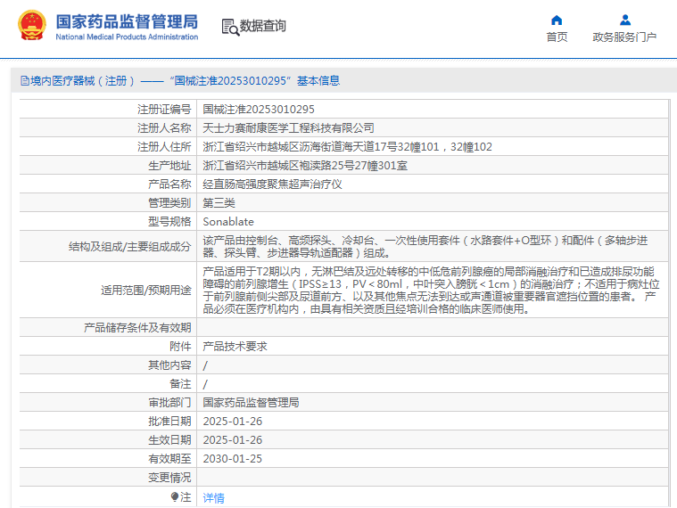Click the 型号规格 row label
Image resolution: width=677 pixels, height=508 pixels.
pos(169,222)
